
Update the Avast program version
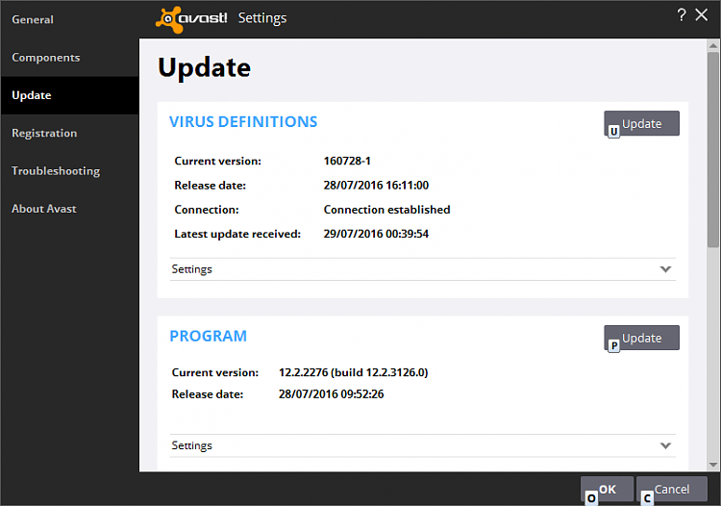pyautogui.click(x=641, y=338)
